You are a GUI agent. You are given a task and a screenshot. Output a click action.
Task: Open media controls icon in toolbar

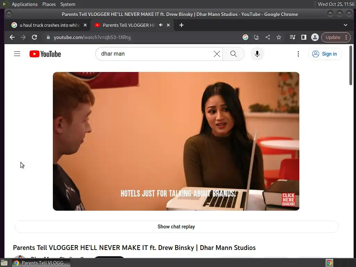[292, 37]
